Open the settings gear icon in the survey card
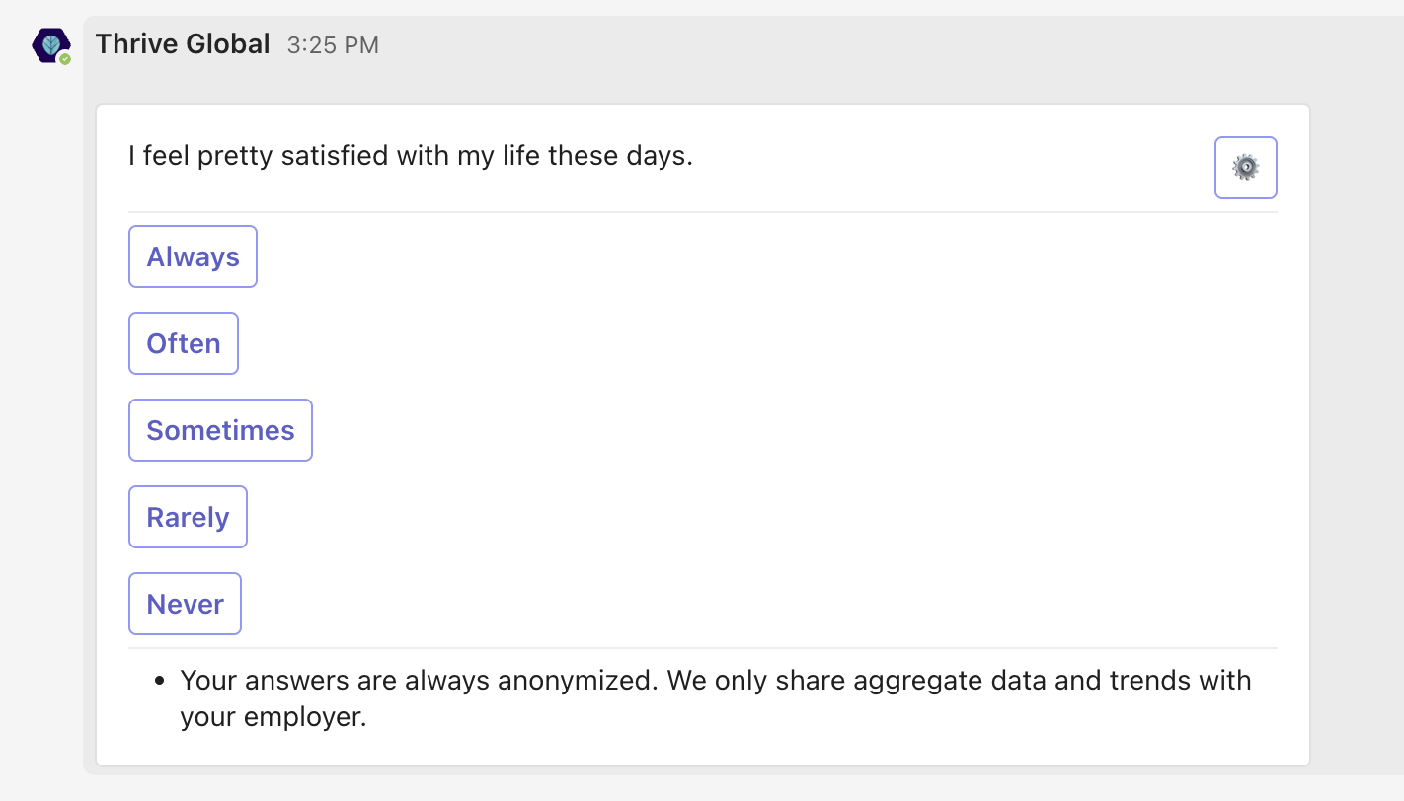 click(1245, 168)
